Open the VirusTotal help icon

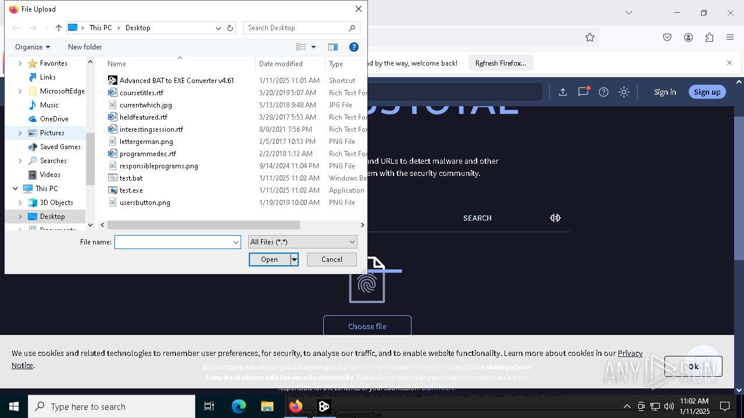603,92
